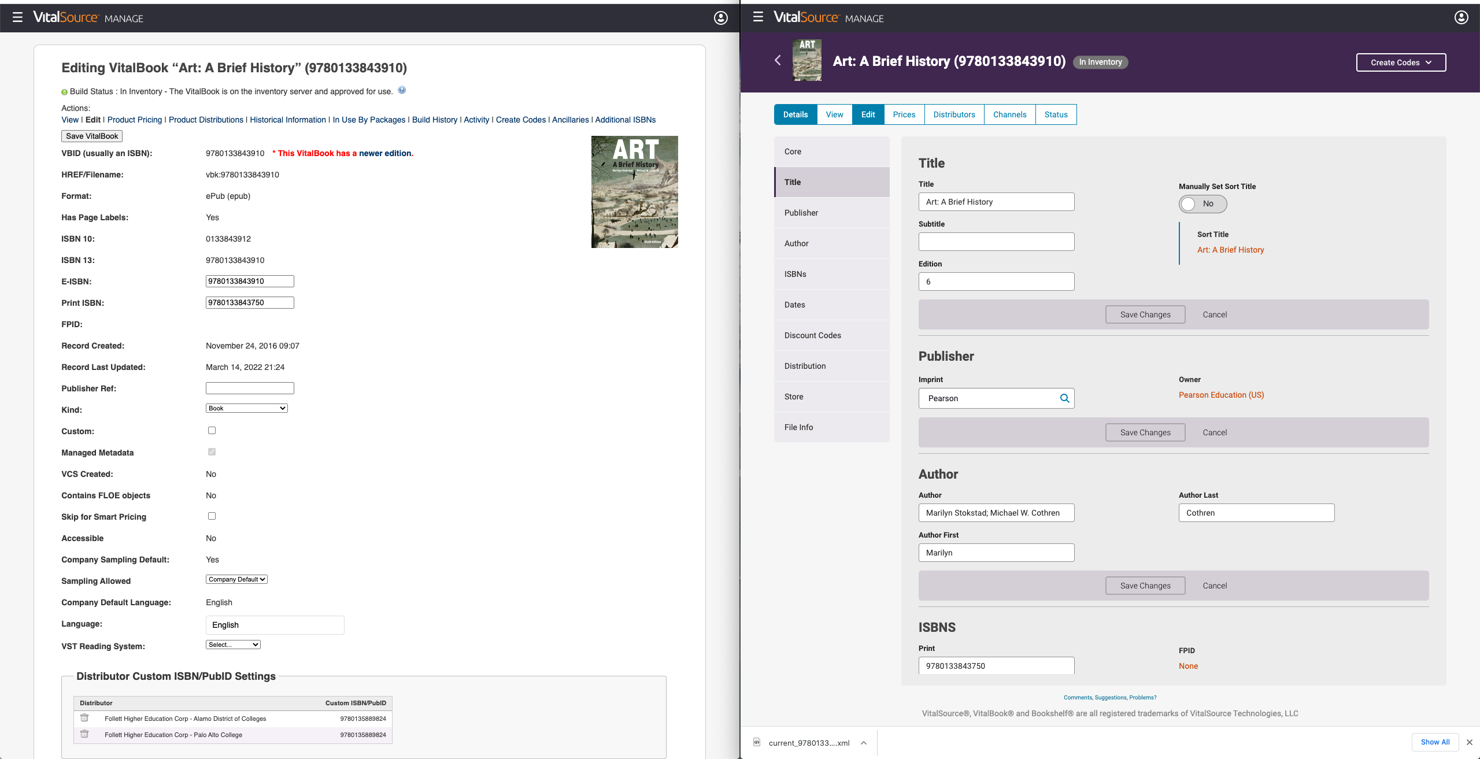Open the Product Pricing link

pos(135,120)
